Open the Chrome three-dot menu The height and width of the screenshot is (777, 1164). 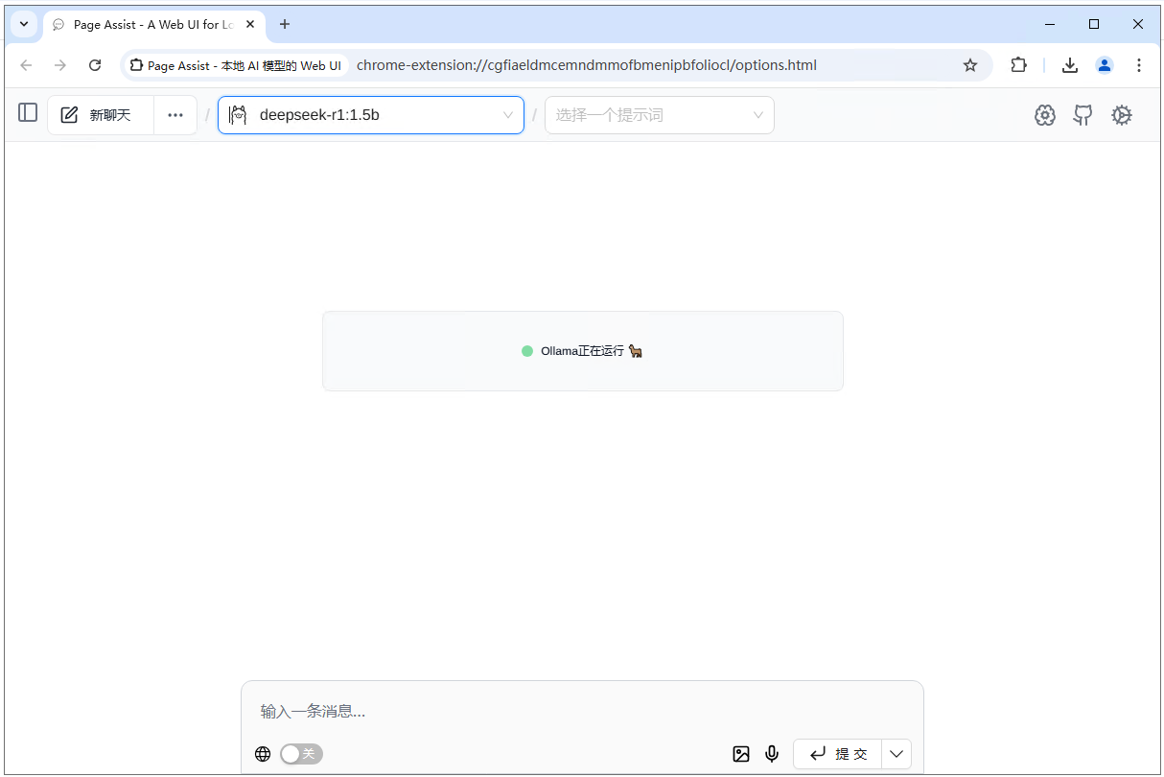[x=1139, y=65]
